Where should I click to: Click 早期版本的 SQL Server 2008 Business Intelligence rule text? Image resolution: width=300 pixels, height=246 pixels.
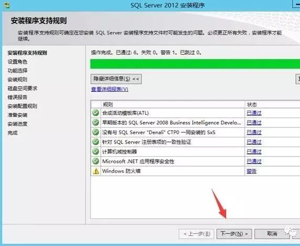coord(171,123)
